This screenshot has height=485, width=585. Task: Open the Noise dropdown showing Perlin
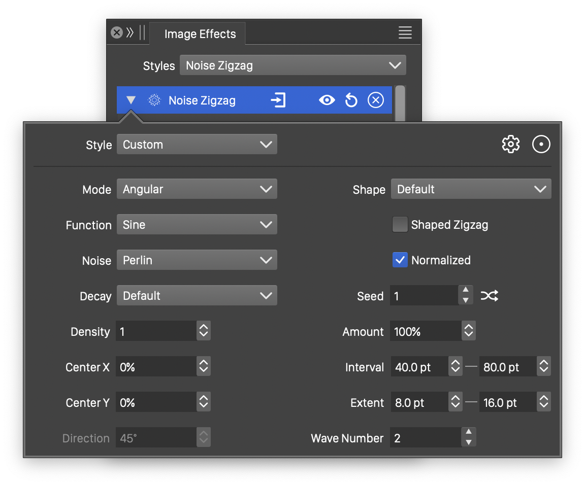click(197, 260)
